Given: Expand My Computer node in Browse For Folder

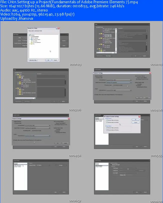Looking at the screenshot, I should pyautogui.click(x=30, y=38).
